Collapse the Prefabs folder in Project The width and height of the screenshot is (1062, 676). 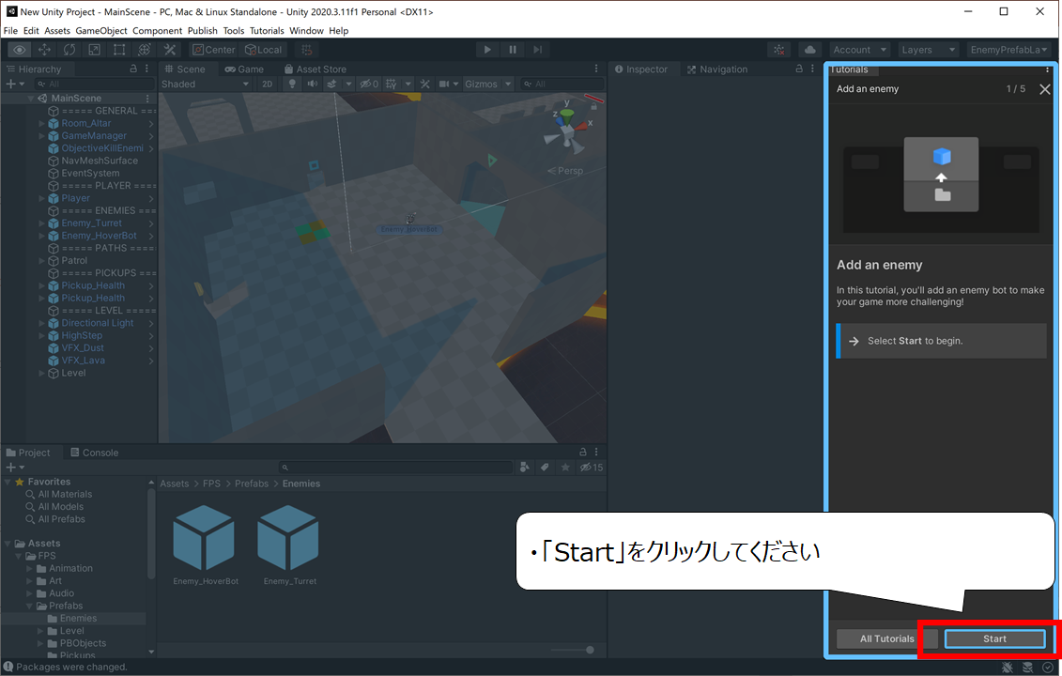[x=29, y=606]
